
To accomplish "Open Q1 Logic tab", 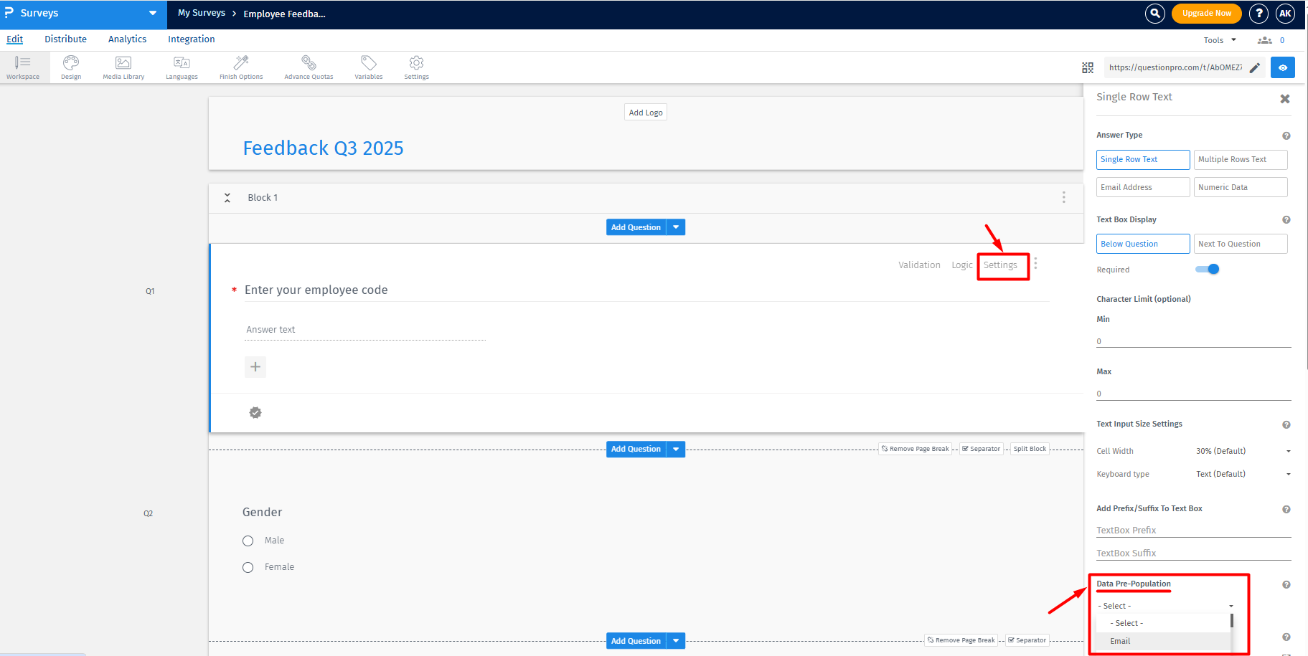I will pos(962,265).
